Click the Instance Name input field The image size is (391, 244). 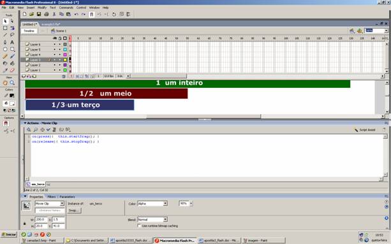pyautogui.click(x=50, y=211)
